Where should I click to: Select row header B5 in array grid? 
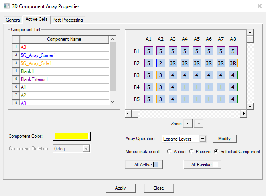137,99
